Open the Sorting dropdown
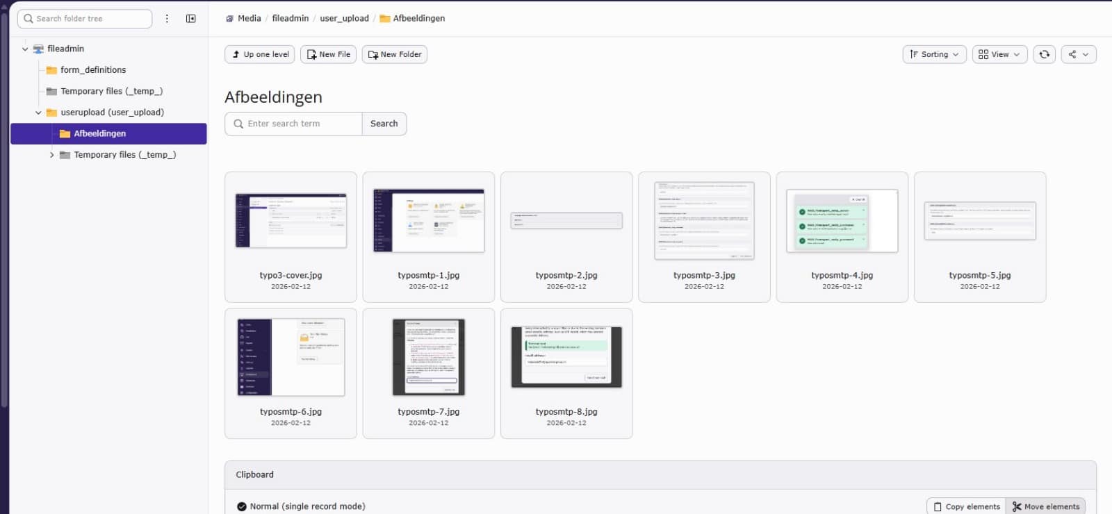The image size is (1112, 514). [x=934, y=54]
